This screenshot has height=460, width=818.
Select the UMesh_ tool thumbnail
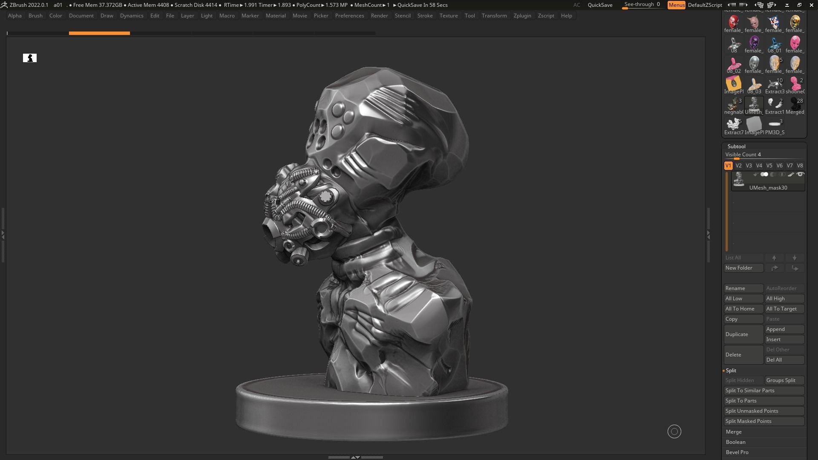tap(754, 105)
